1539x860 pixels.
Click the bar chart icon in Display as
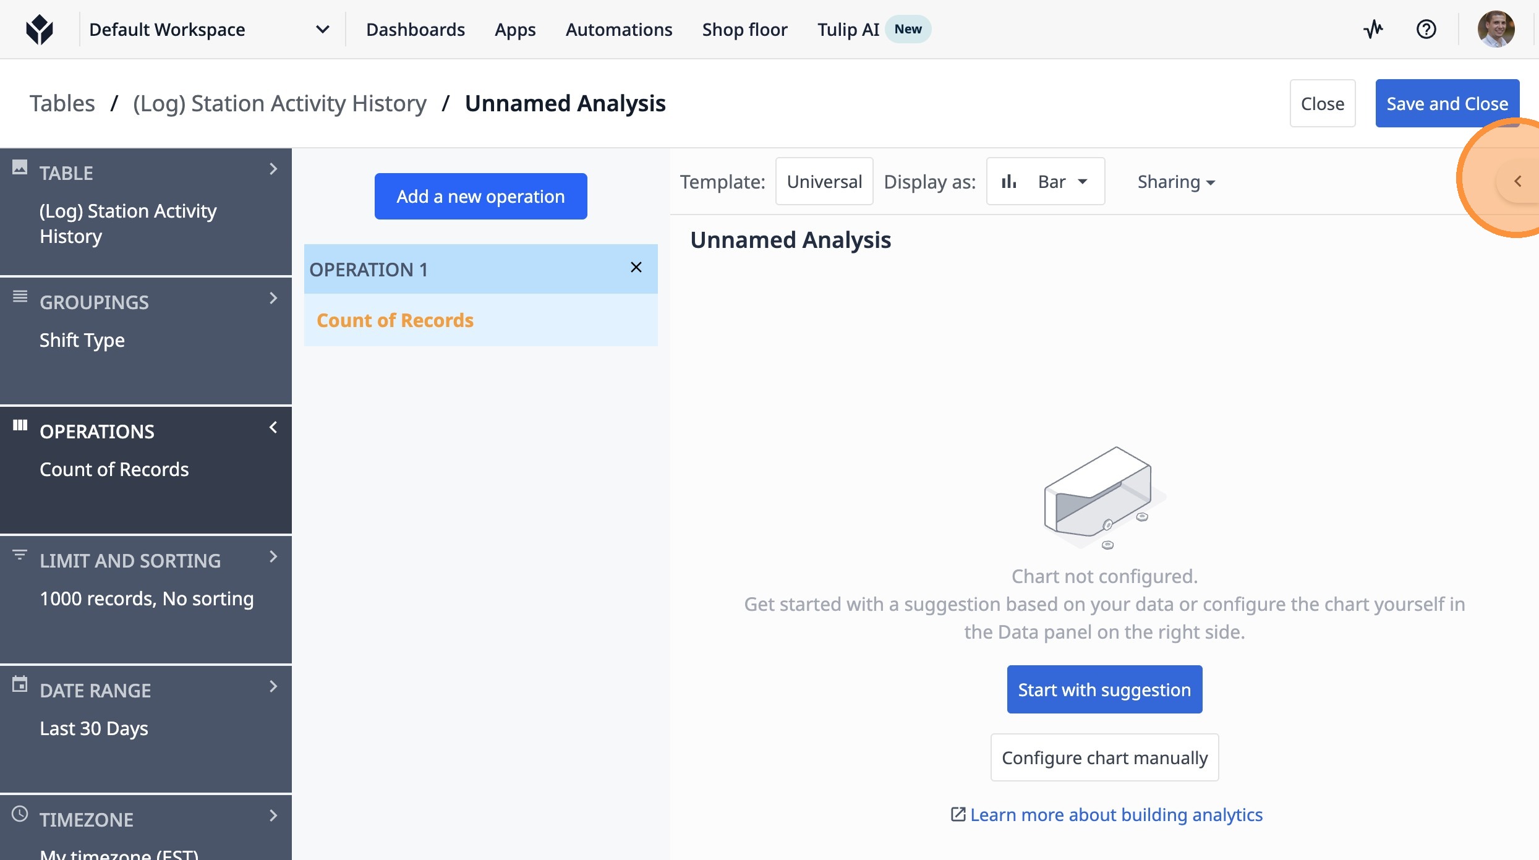[1009, 182]
